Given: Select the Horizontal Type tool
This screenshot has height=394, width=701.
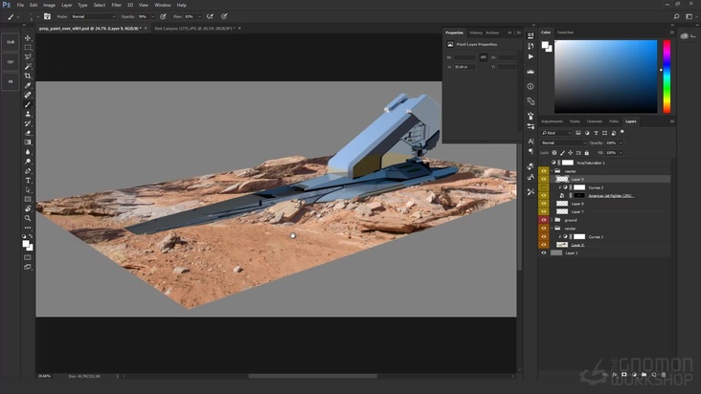Looking at the screenshot, I should pos(28,181).
